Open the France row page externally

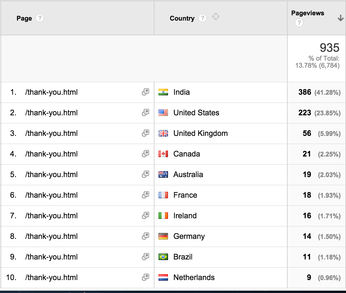click(x=145, y=195)
